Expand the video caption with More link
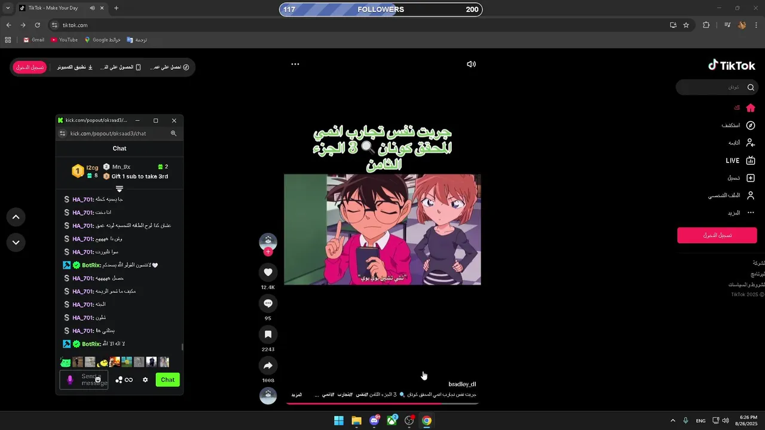Screen dimensions: 765x430 click(x=296, y=395)
